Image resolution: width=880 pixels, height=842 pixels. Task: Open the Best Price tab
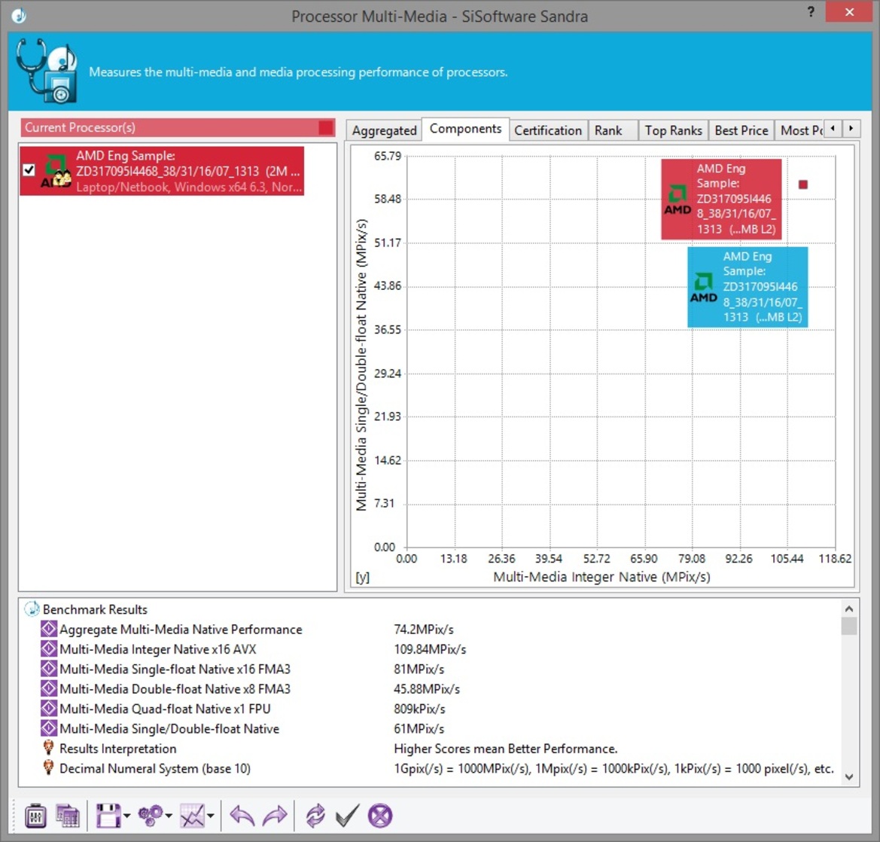[x=741, y=130]
